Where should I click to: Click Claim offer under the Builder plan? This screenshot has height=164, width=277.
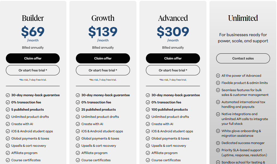(x=33, y=58)
